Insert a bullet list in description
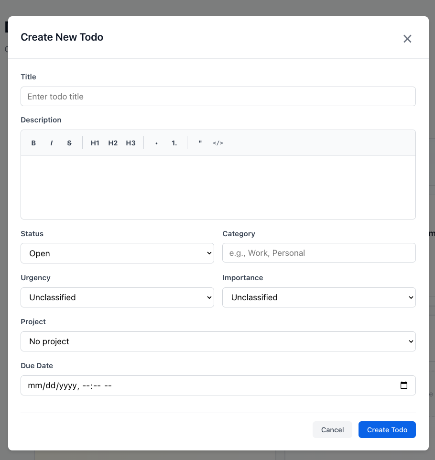435x460 pixels. pos(156,143)
